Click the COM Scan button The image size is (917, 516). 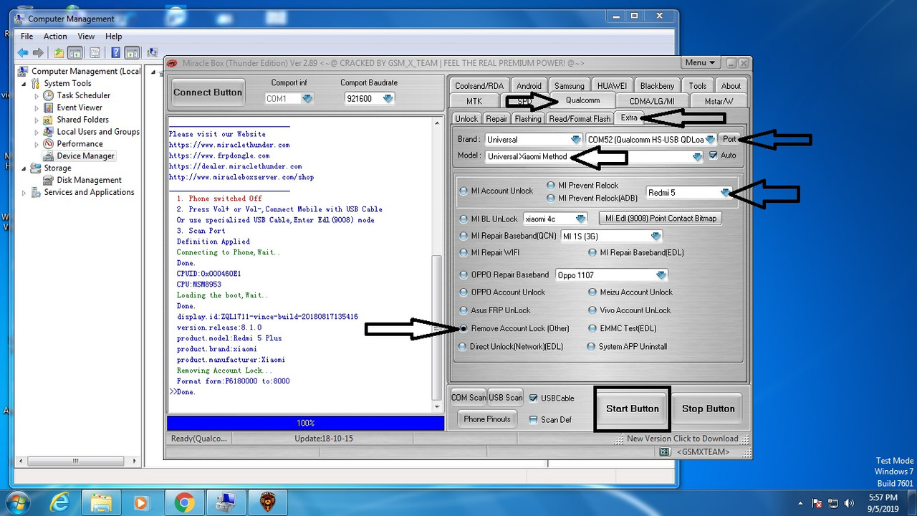tap(469, 398)
